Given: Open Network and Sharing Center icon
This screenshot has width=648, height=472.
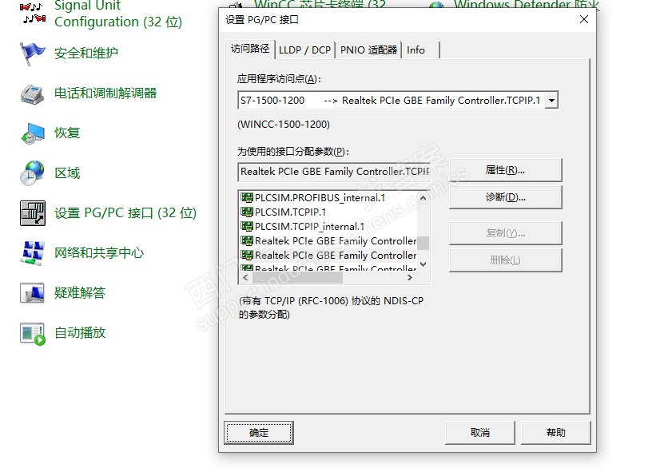Looking at the screenshot, I should click(32, 252).
